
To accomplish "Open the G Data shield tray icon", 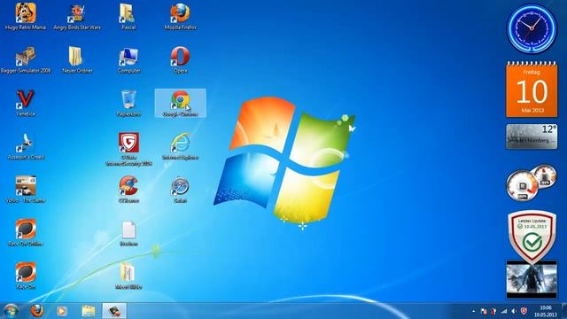I will coord(524,311).
